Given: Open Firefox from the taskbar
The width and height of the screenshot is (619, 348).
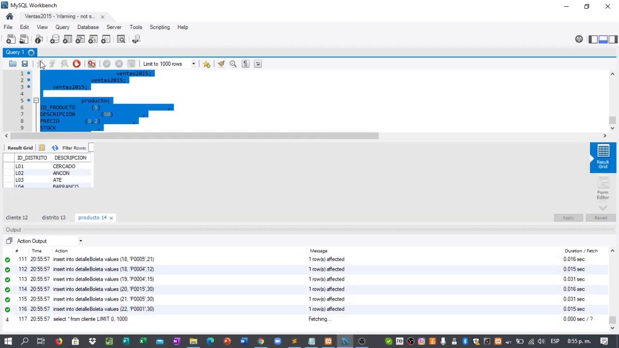Looking at the screenshot, I should [x=59, y=341].
